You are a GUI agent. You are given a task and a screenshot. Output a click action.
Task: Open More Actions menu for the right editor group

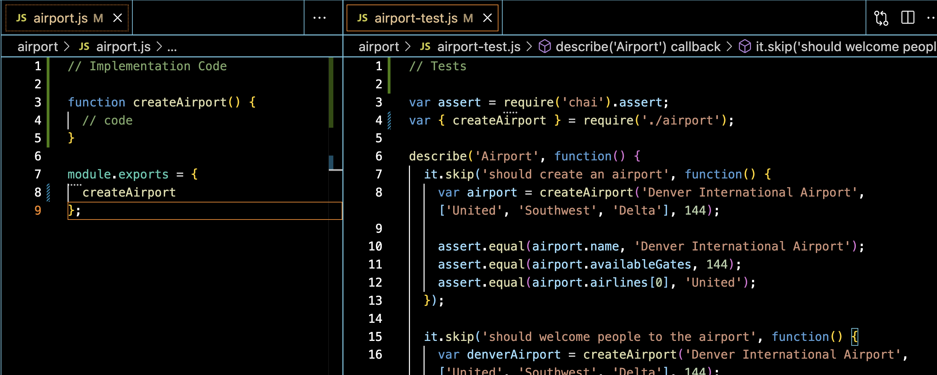click(931, 17)
